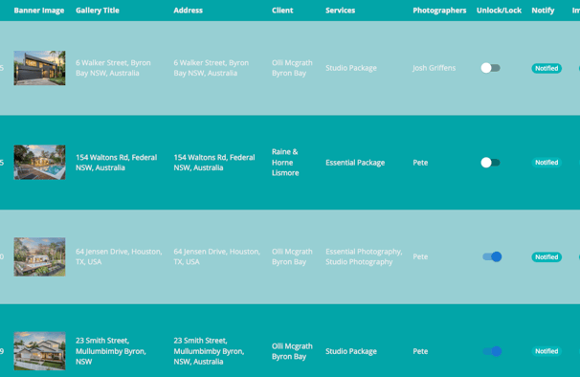Image resolution: width=580 pixels, height=377 pixels.
Task: Open the 23 Smith Street banner thumbnail
Action: pyautogui.click(x=39, y=351)
